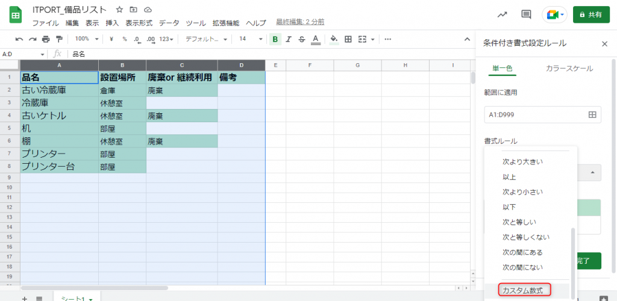Close the conditional formatting panel
The height and width of the screenshot is (301, 617).
point(605,43)
